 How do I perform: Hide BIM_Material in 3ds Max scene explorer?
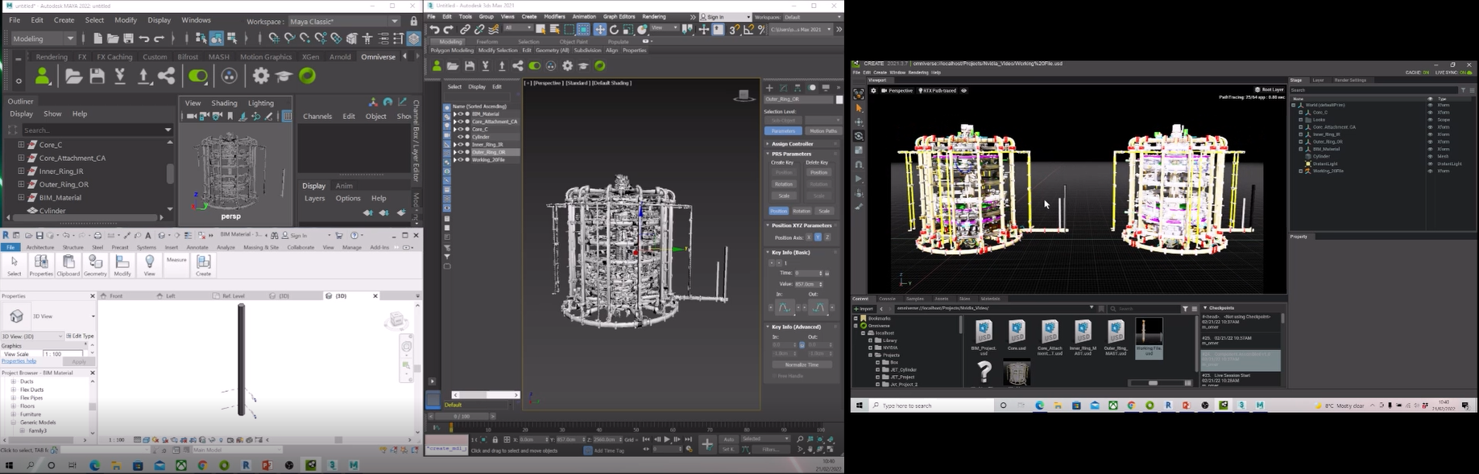[x=461, y=114]
